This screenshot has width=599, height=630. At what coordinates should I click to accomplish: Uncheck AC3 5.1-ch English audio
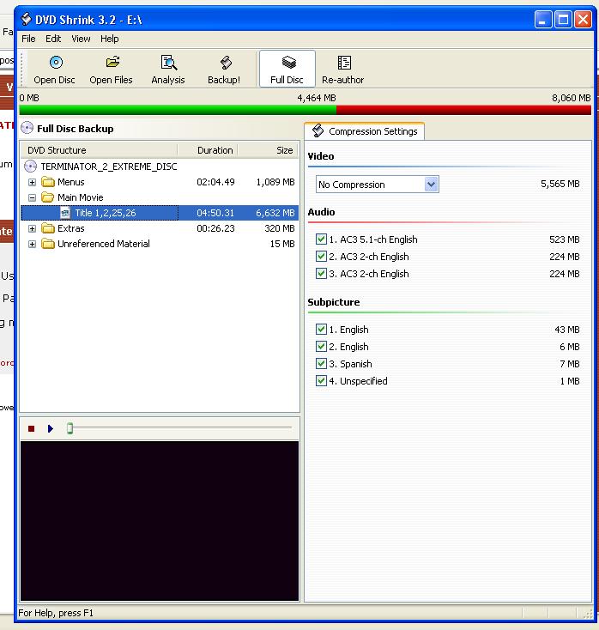[321, 239]
